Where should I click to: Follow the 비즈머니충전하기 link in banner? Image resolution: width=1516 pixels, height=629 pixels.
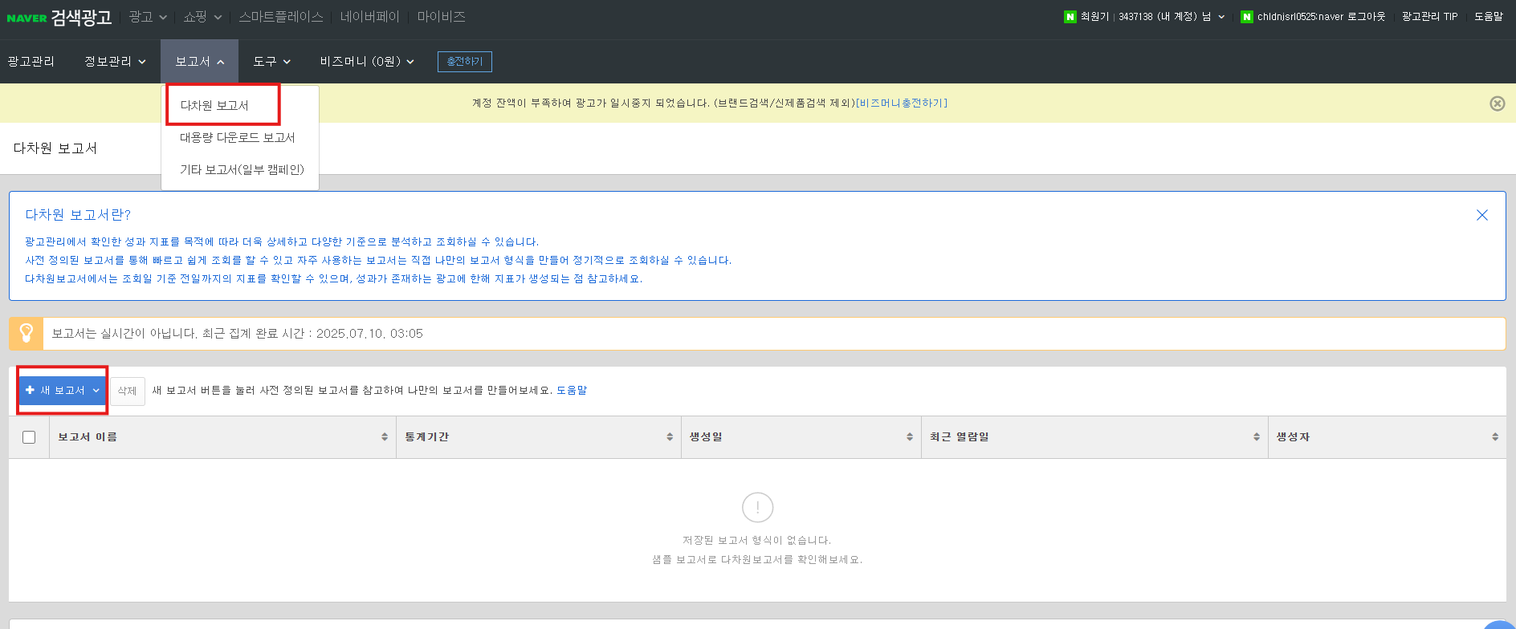tap(902, 103)
